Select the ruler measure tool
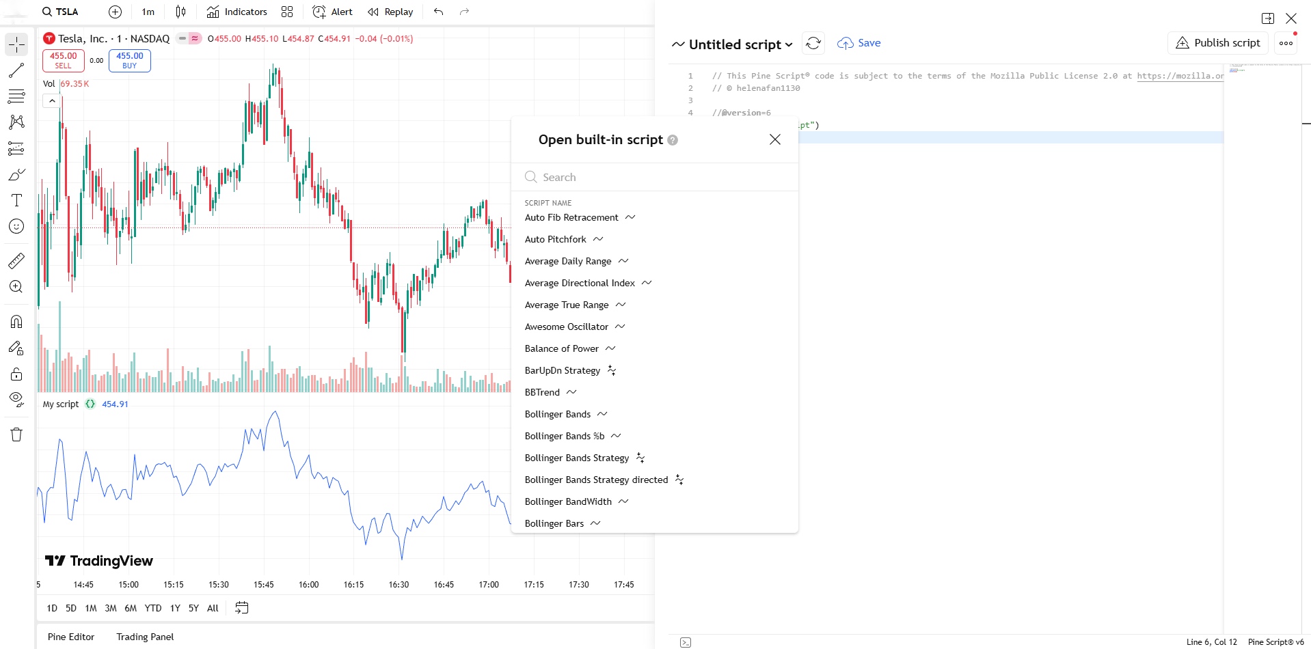This screenshot has width=1311, height=649. pyautogui.click(x=16, y=261)
